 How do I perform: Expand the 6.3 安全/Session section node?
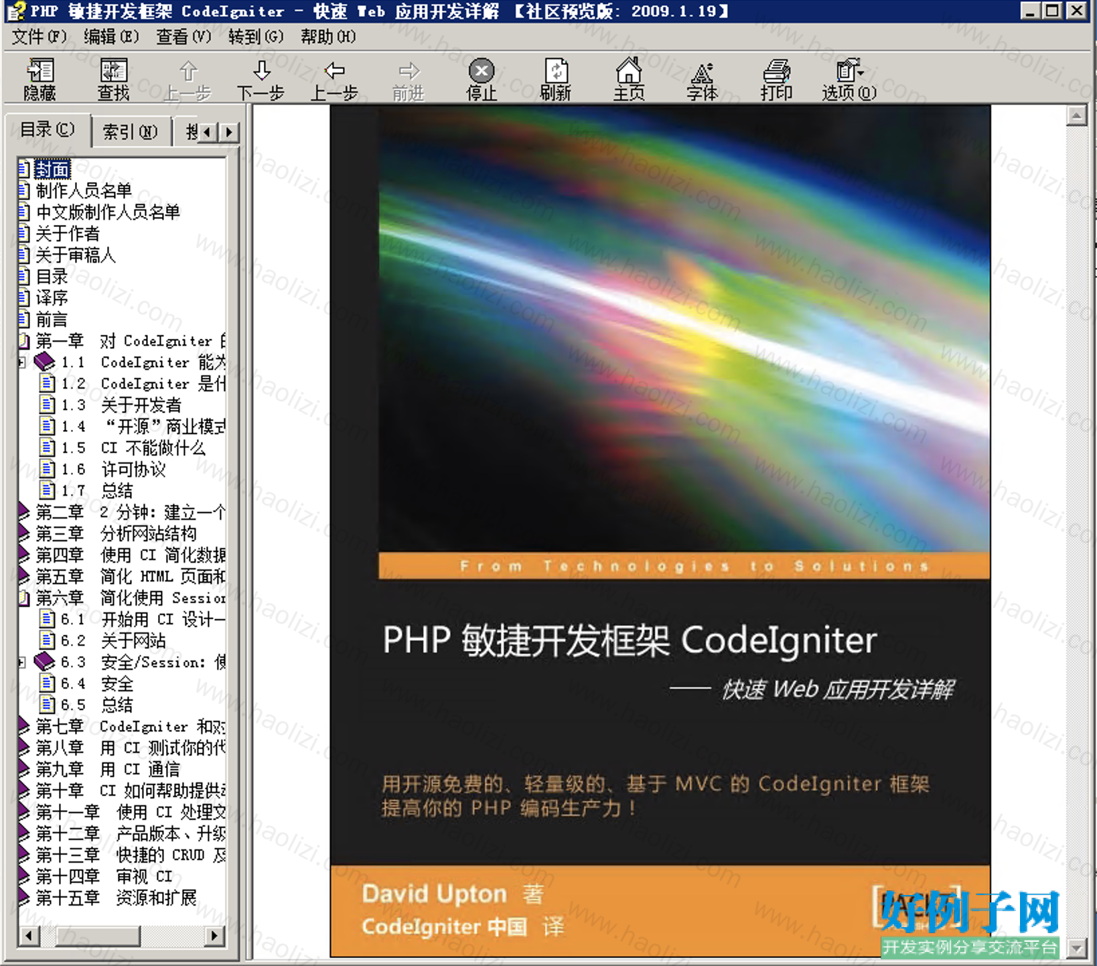[x=22, y=663]
